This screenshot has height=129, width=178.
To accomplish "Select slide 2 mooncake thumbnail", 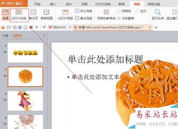I will tap(25, 77).
